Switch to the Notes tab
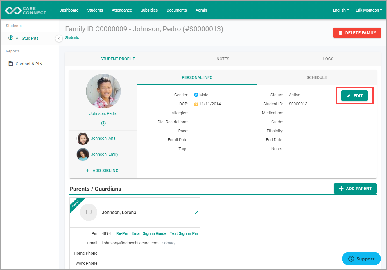Screen dimensions: 387x270 223,59
